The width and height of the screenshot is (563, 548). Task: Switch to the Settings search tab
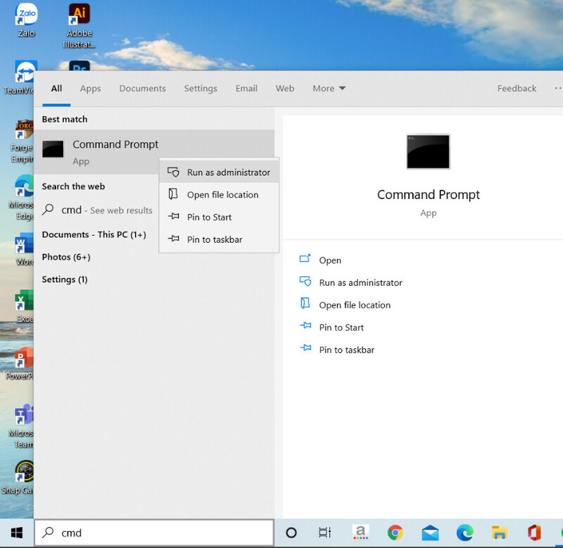tap(201, 88)
